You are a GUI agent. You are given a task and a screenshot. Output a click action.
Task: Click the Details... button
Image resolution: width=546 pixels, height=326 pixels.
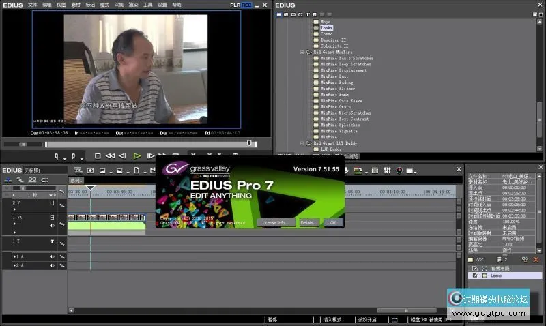tap(308, 222)
